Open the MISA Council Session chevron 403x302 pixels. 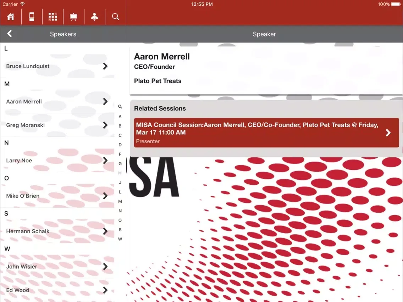(388, 133)
